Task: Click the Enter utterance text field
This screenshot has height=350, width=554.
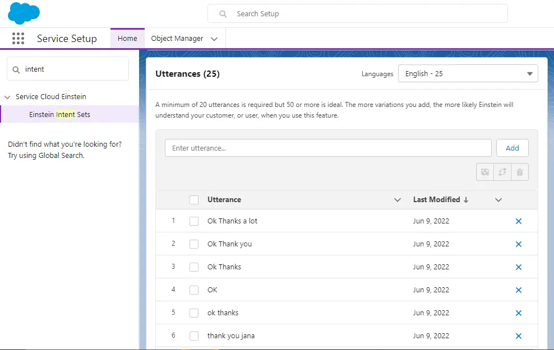Action: pyautogui.click(x=328, y=148)
